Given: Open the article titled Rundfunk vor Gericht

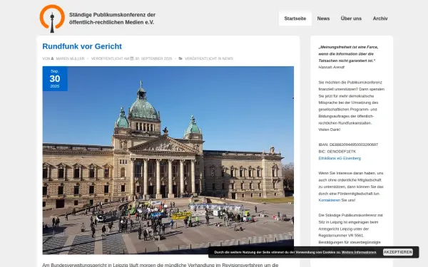Looking at the screenshot, I should coord(82,46).
